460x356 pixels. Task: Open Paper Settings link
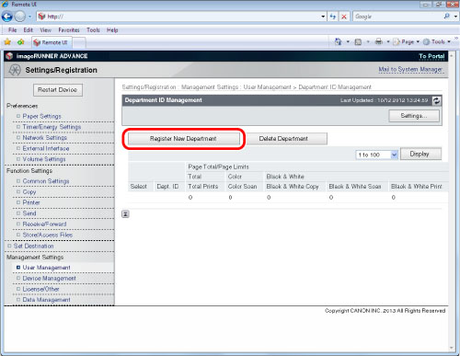pyautogui.click(x=42, y=116)
